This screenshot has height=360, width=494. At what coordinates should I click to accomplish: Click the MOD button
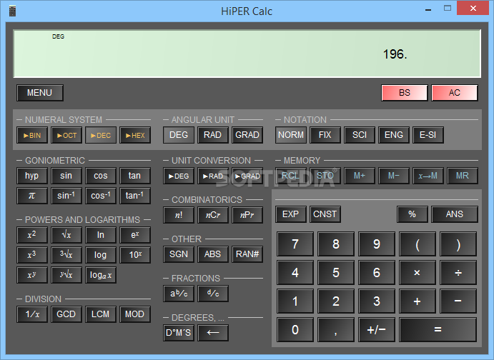pyautogui.click(x=135, y=314)
